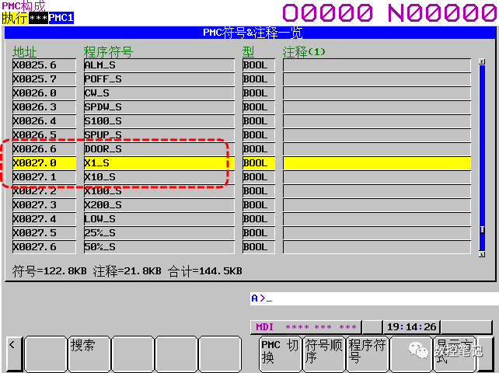
Task: Select address X0025.7 in the list
Action: (x=44, y=79)
